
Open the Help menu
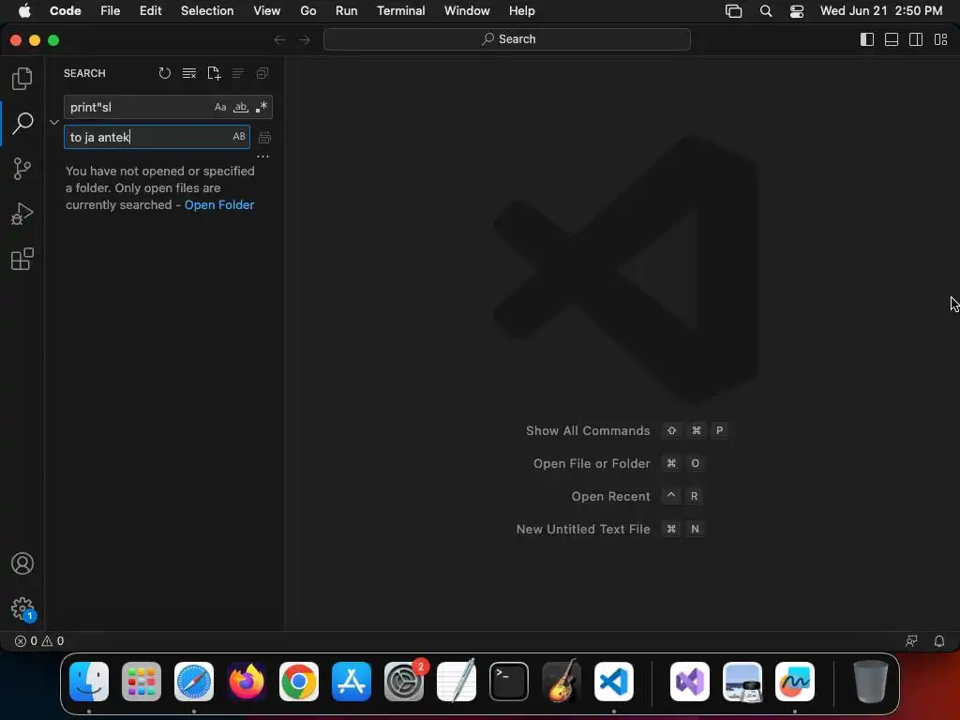pos(521,11)
